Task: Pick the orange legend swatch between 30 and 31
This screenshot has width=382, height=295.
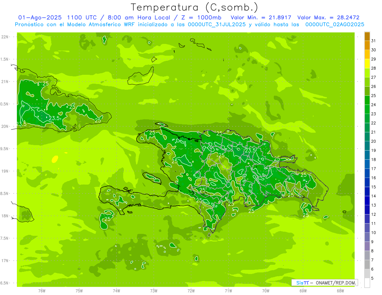Action: pyautogui.click(x=367, y=46)
